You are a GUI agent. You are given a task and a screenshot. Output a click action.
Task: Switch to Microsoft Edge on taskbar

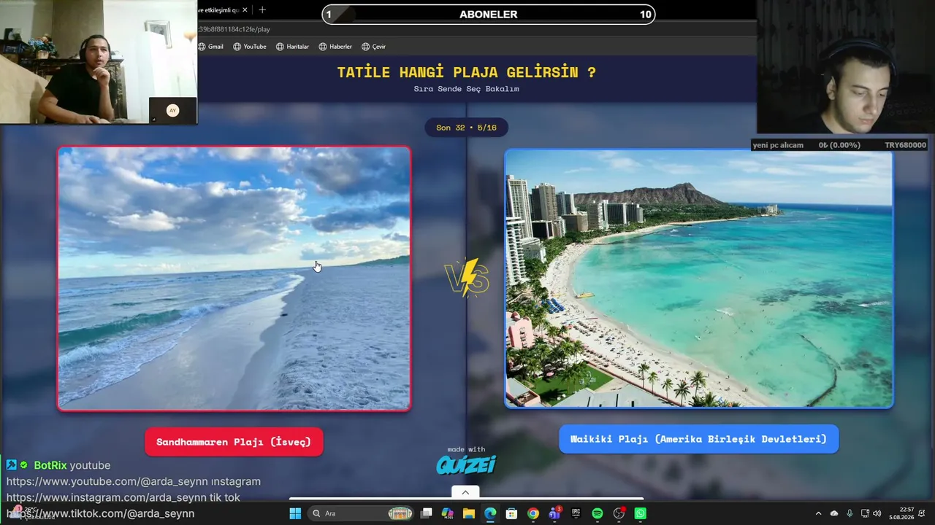point(490,513)
